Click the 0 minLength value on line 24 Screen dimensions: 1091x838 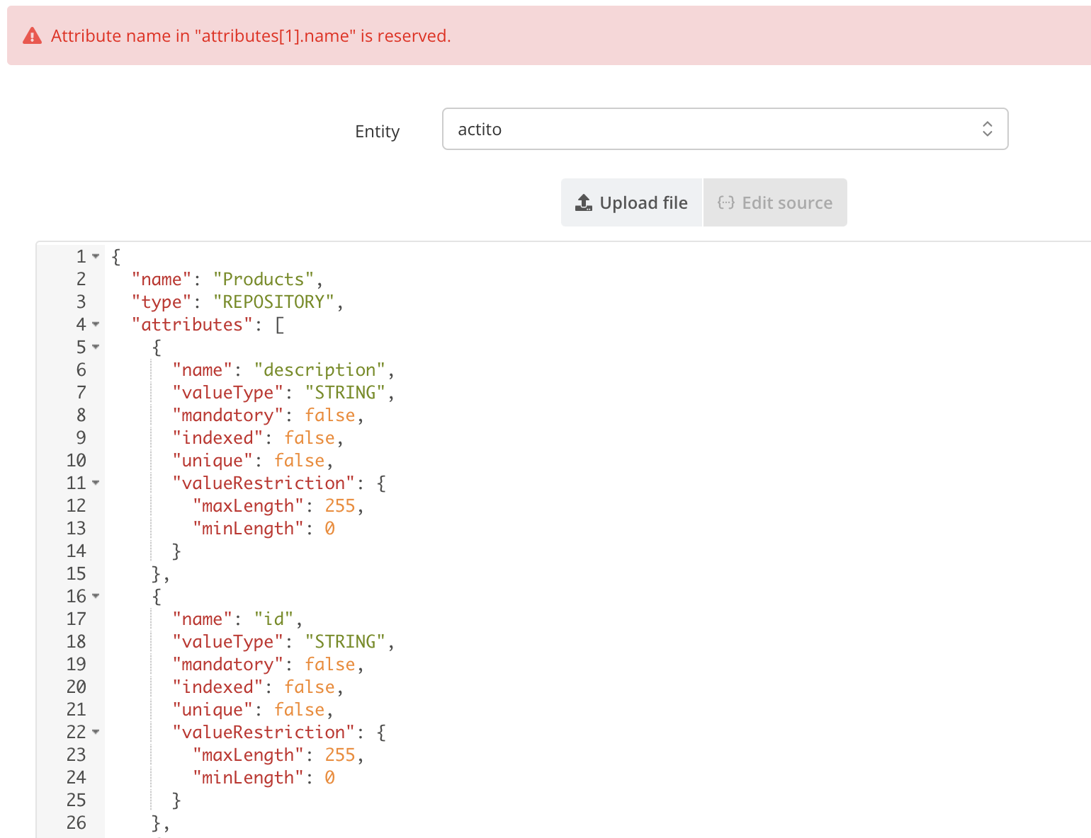click(x=330, y=778)
